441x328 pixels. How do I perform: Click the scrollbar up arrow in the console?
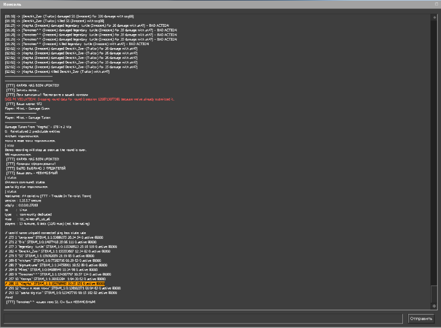tap(434, 16)
